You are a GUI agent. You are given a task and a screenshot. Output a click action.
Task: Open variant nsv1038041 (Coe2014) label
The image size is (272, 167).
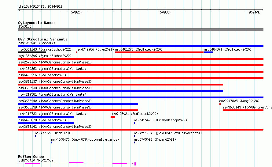[37, 43]
